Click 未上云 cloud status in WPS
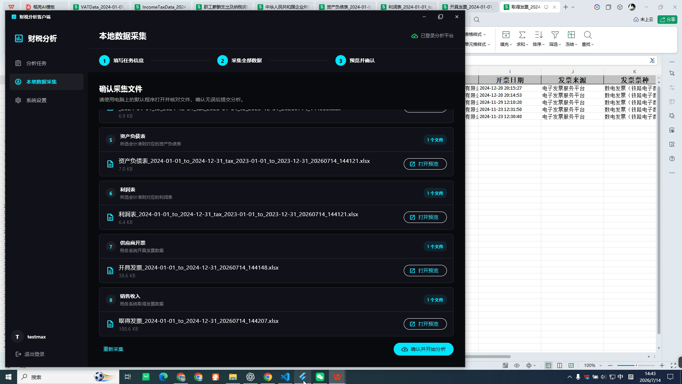This screenshot has width=682, height=384. click(x=643, y=20)
